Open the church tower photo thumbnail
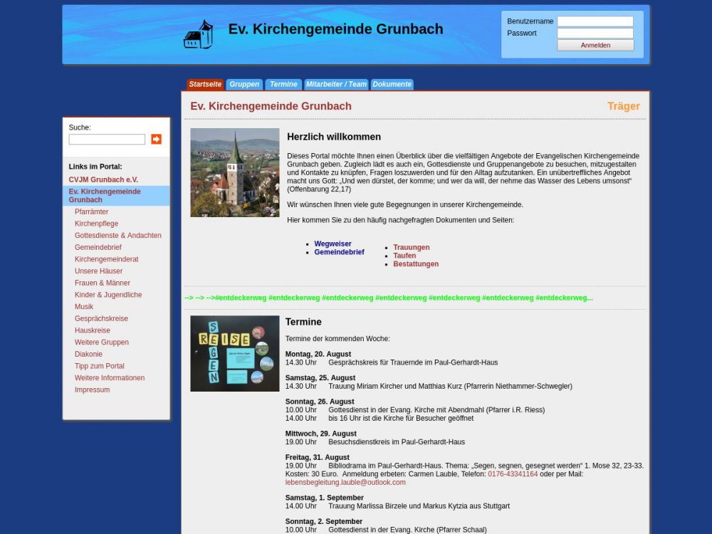Viewport: 712px width, 534px height. (x=234, y=172)
